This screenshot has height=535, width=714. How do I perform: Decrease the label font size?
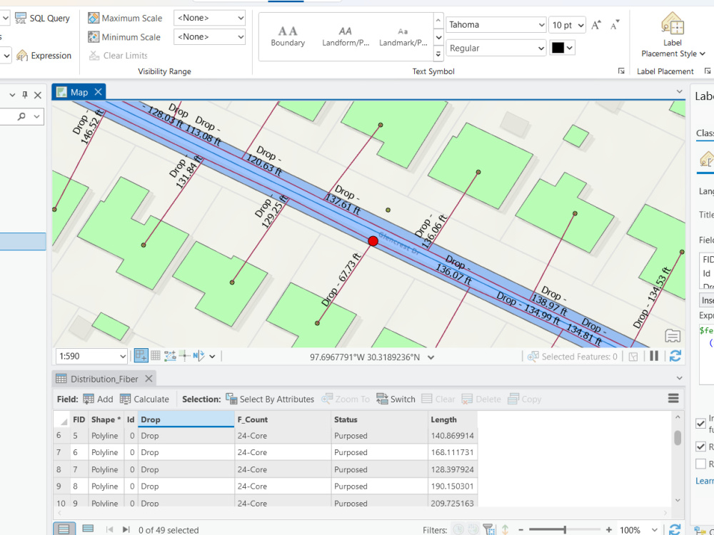[x=615, y=25]
